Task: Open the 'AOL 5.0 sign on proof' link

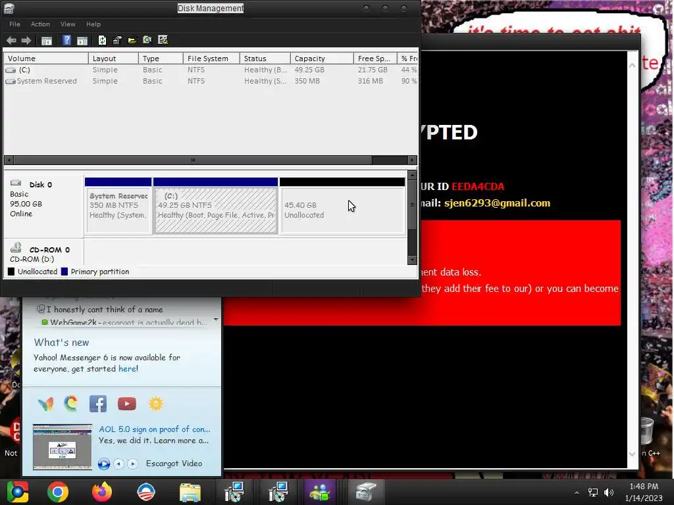Action: click(154, 429)
